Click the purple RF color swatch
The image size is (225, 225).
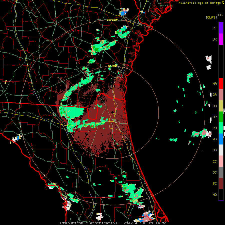point(221,28)
